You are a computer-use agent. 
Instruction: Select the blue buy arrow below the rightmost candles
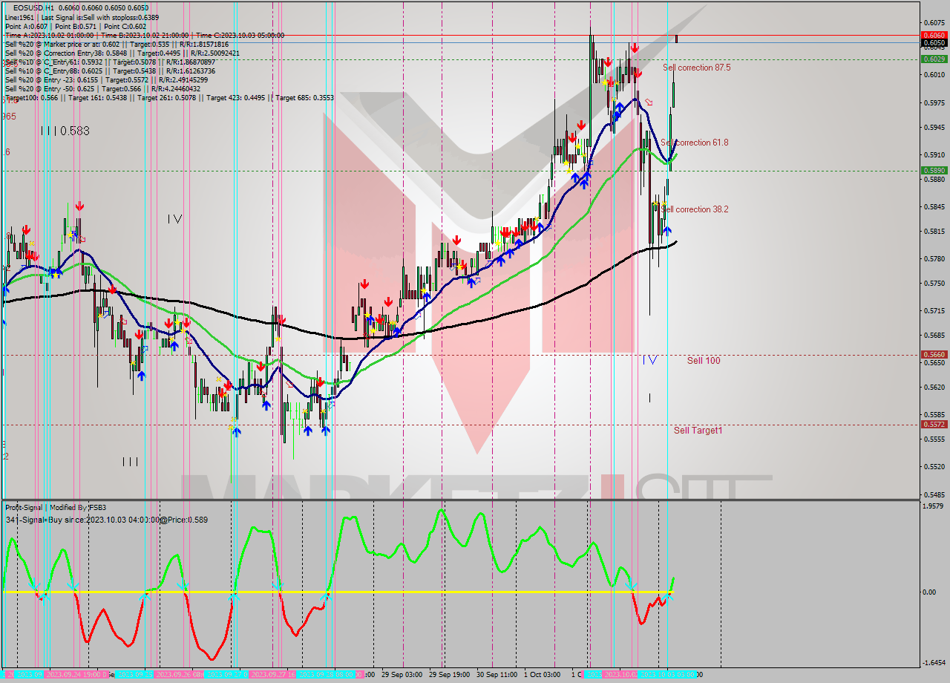tap(667, 230)
